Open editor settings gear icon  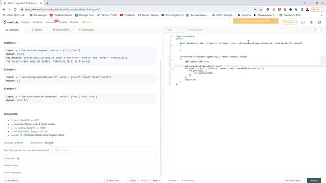[315, 30]
